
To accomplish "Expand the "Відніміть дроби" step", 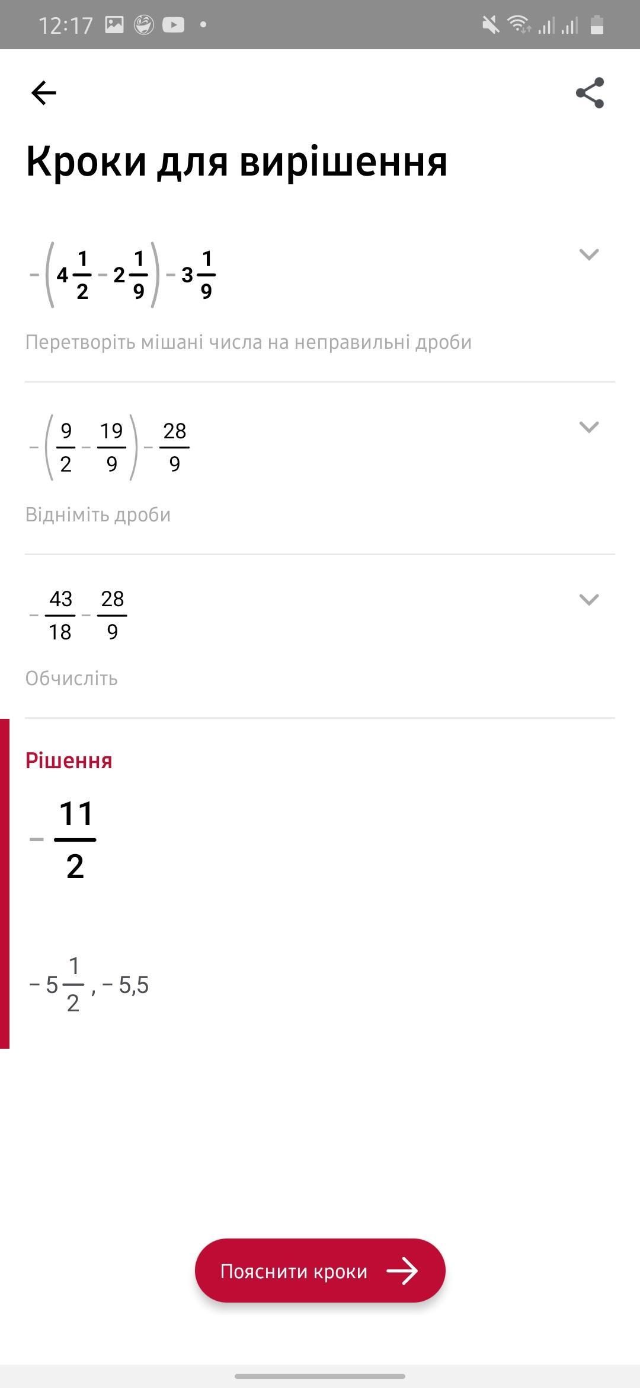I will (588, 427).
